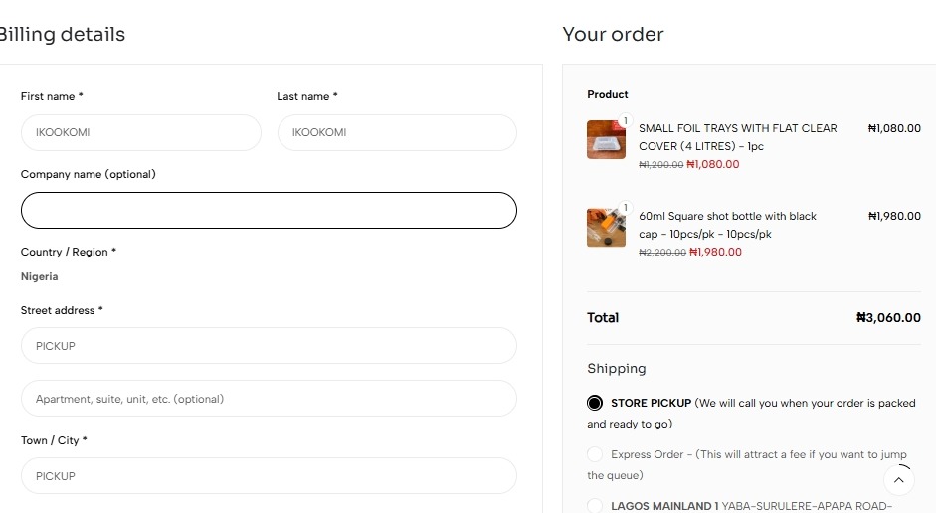Select the STORE PICKUP shipping option
Image resolution: width=936 pixels, height=513 pixels.
point(595,403)
